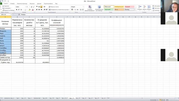The width and height of the screenshot is (179, 101).
Task: Click the Fill Color bucket icon
Action: tap(29, 10)
